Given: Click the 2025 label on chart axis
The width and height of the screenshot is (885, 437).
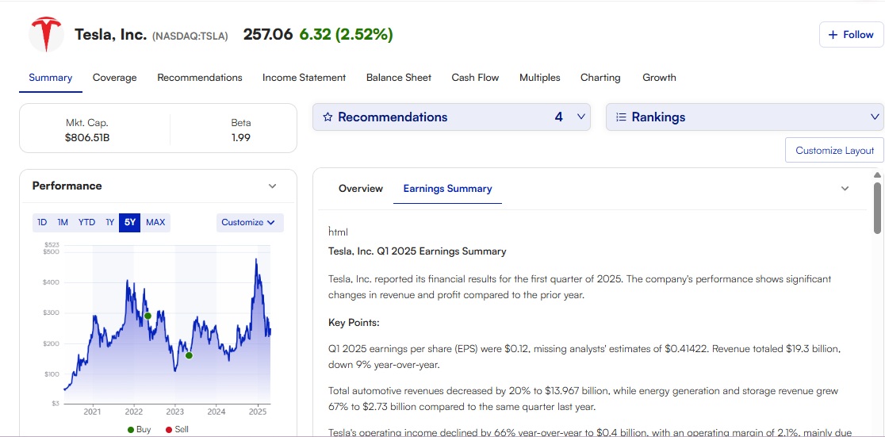Looking at the screenshot, I should coord(258,412).
